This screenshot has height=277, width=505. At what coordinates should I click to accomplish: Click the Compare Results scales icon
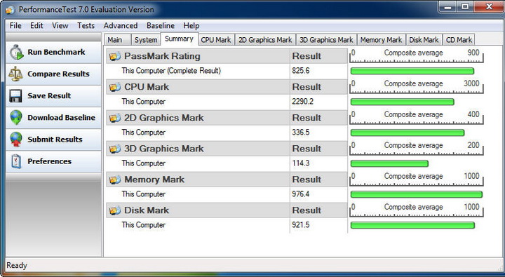tap(15, 74)
